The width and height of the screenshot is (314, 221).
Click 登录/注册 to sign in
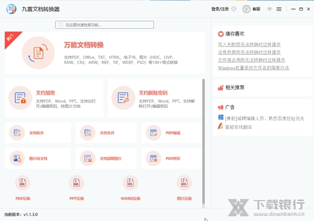[x=220, y=9]
